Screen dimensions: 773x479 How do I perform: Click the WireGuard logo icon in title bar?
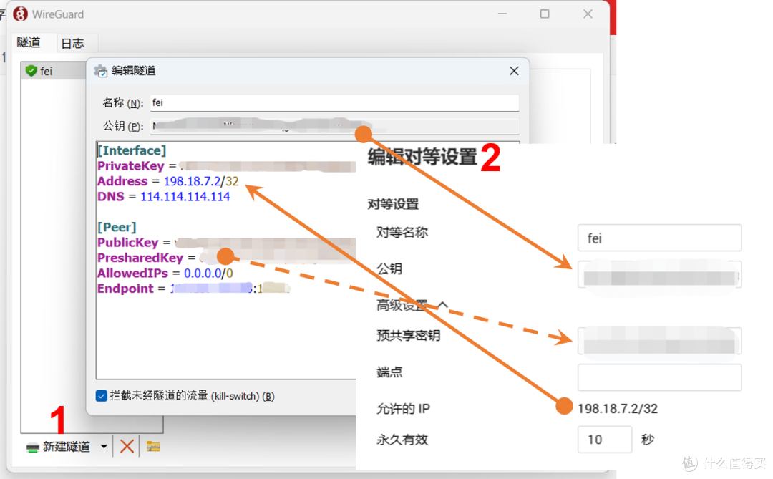pos(20,14)
